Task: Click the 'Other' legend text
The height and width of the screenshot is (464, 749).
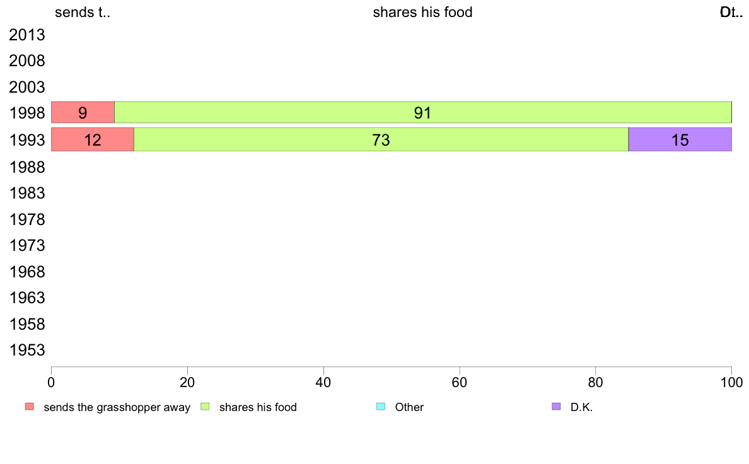Action: 409,407
